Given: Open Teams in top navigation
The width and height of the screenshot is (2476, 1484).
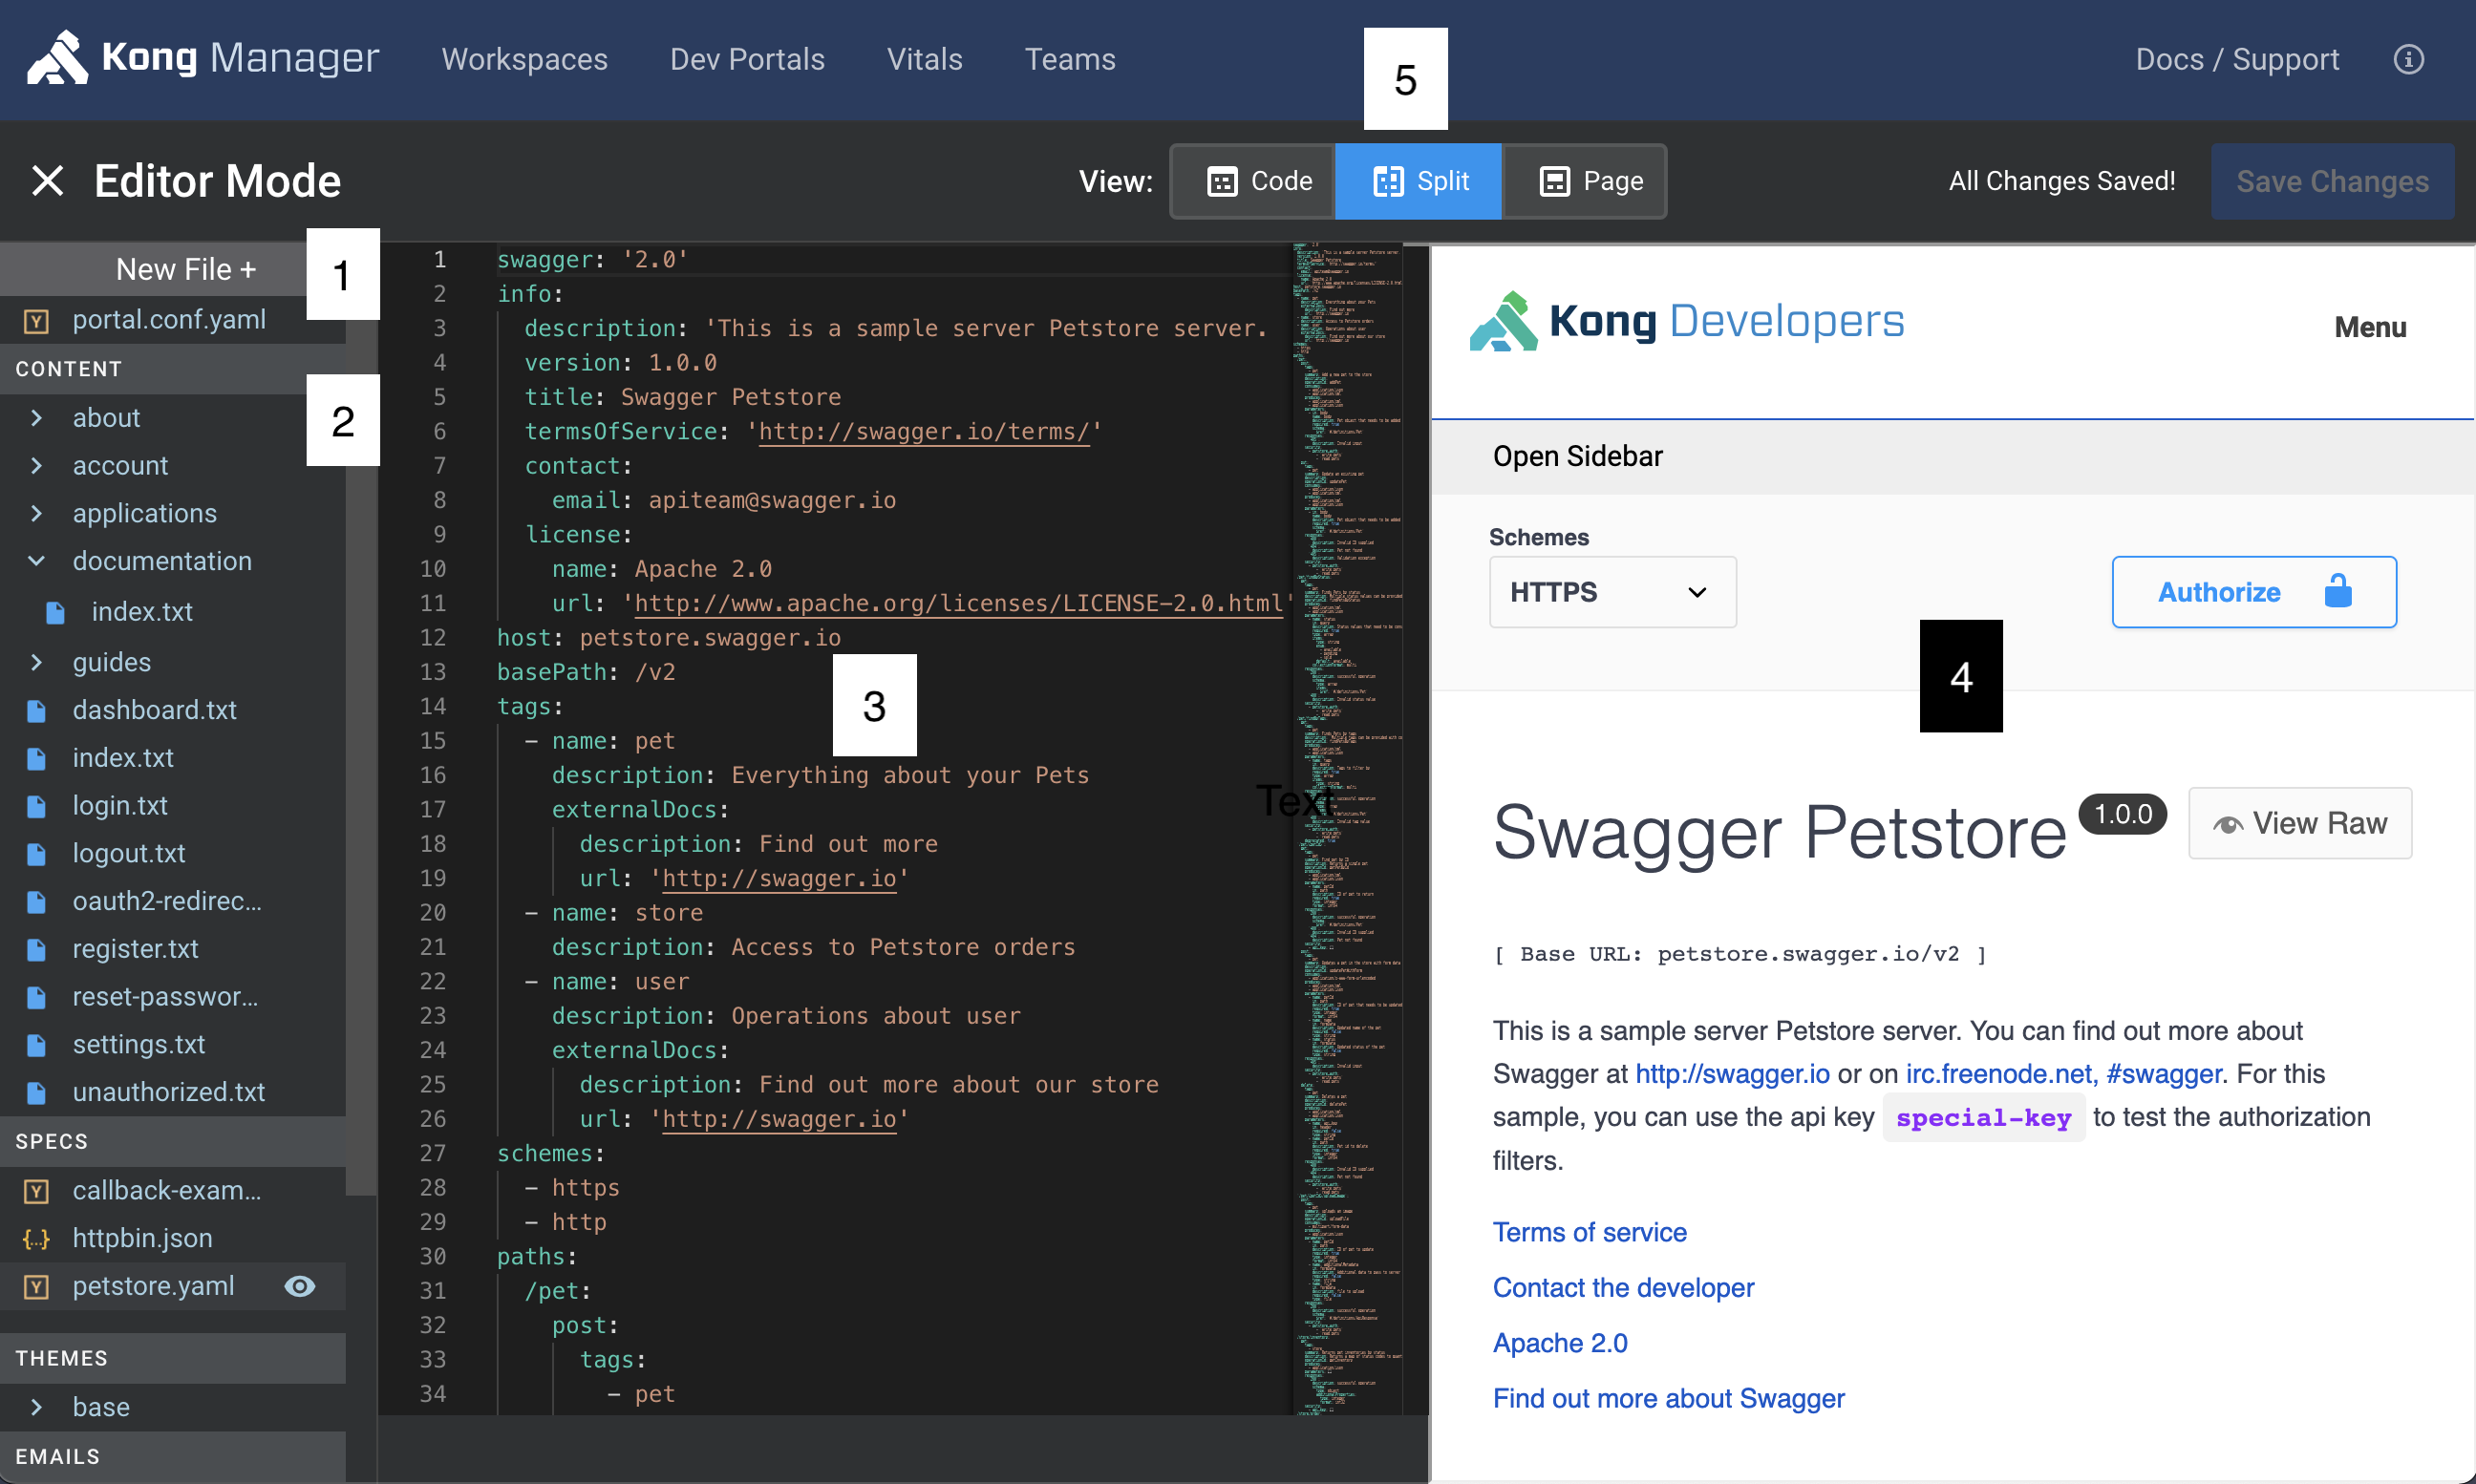Looking at the screenshot, I should [x=1069, y=59].
